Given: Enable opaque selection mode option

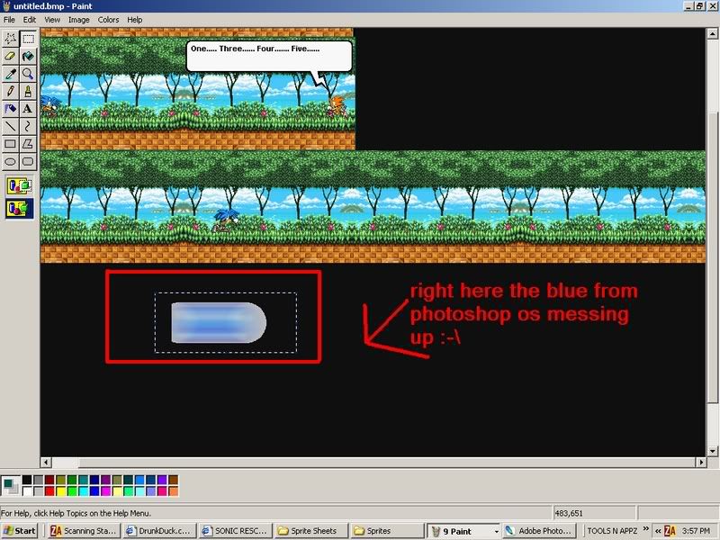Looking at the screenshot, I should [x=19, y=186].
